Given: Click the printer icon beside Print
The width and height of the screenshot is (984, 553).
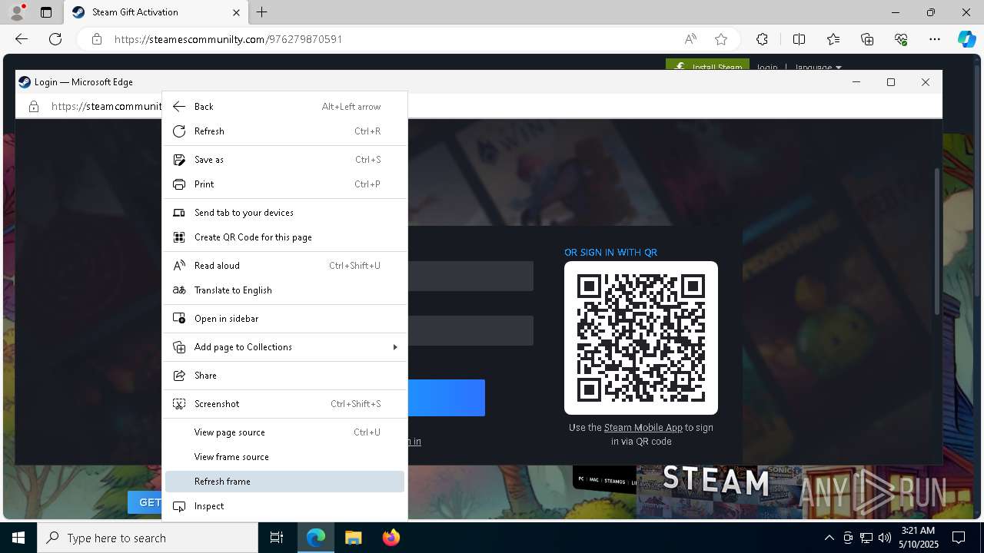Looking at the screenshot, I should [179, 184].
